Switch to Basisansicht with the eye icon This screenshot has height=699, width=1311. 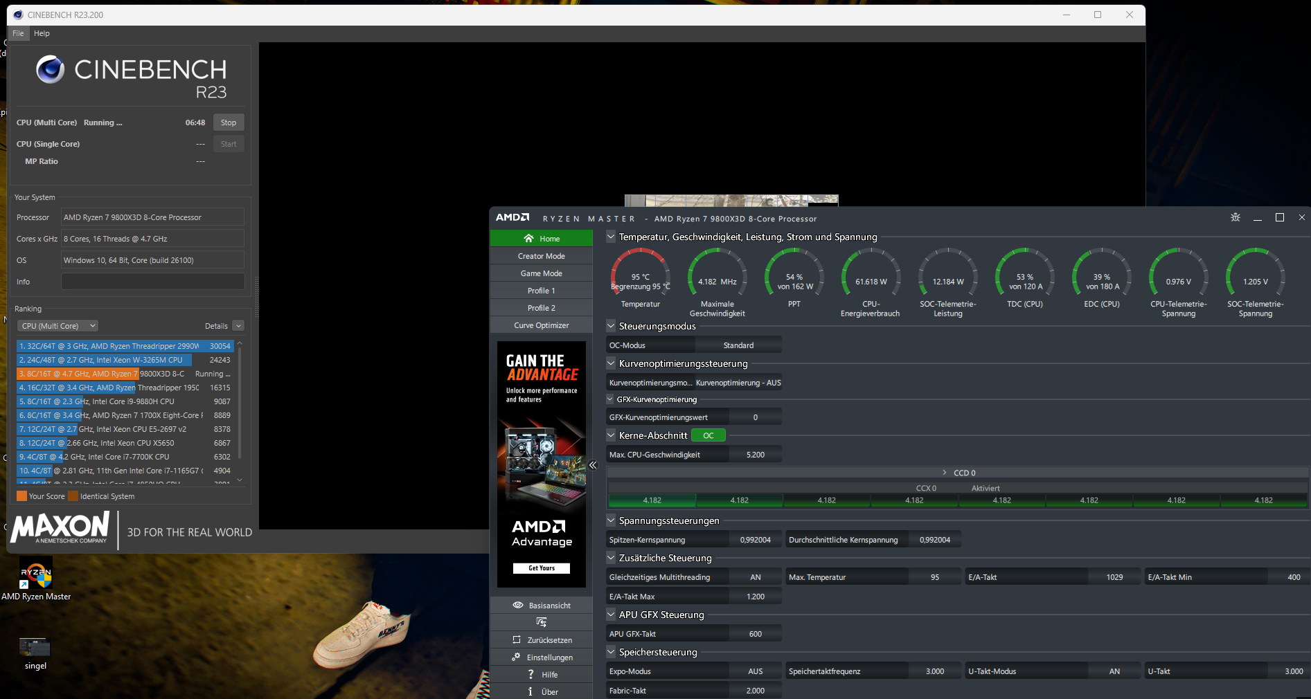(541, 605)
